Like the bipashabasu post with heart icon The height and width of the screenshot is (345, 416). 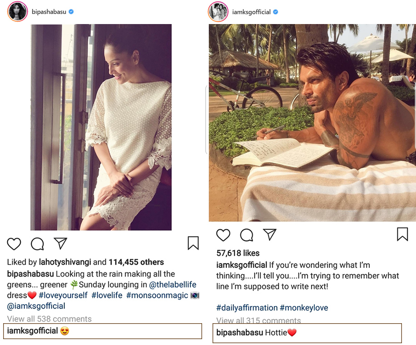tap(14, 244)
